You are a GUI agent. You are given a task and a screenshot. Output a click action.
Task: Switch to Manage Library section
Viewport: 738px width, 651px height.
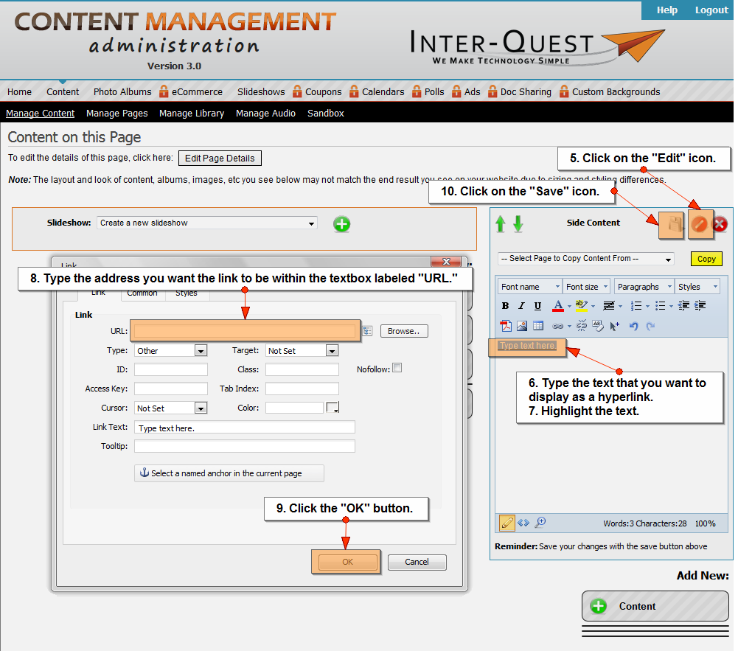click(192, 114)
